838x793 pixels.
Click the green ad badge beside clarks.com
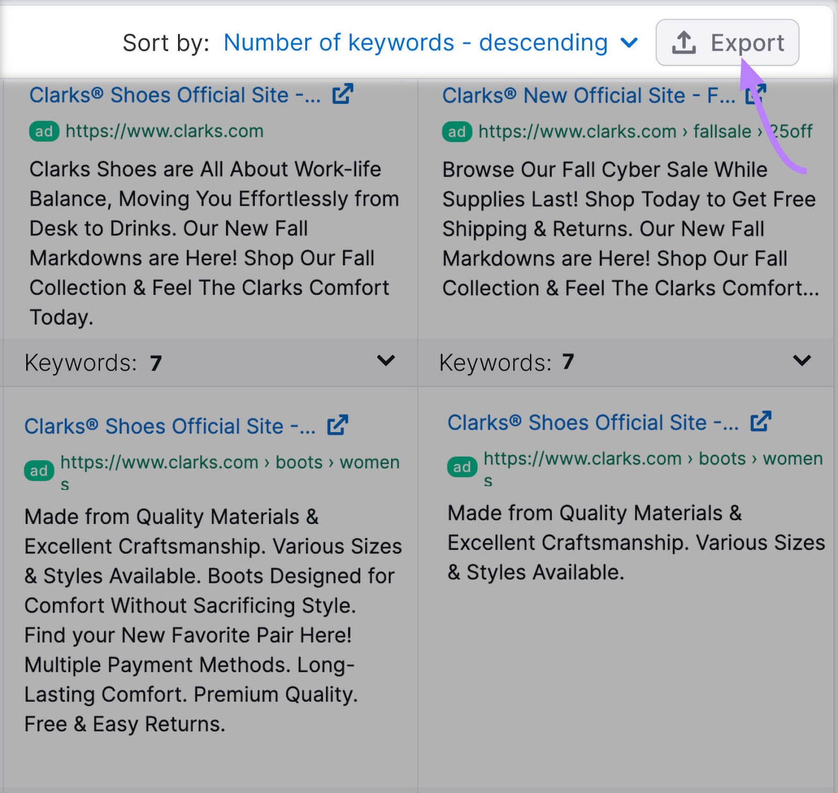pos(45,131)
